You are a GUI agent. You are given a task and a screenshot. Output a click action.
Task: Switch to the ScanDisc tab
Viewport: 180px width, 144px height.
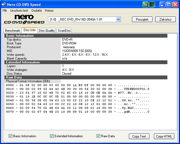pyautogui.click(x=64, y=30)
